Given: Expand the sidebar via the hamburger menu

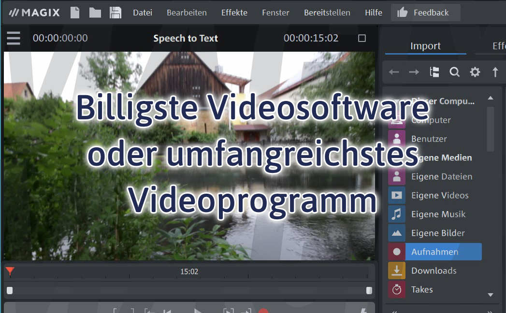Looking at the screenshot, I should (x=13, y=38).
